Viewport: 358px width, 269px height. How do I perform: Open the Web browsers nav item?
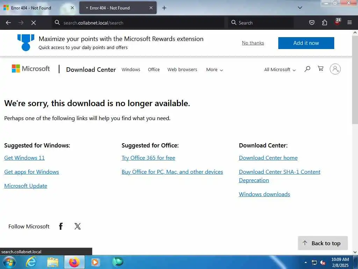pyautogui.click(x=182, y=70)
